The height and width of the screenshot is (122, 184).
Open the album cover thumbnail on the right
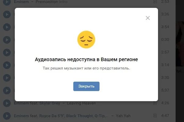click(x=180, y=44)
